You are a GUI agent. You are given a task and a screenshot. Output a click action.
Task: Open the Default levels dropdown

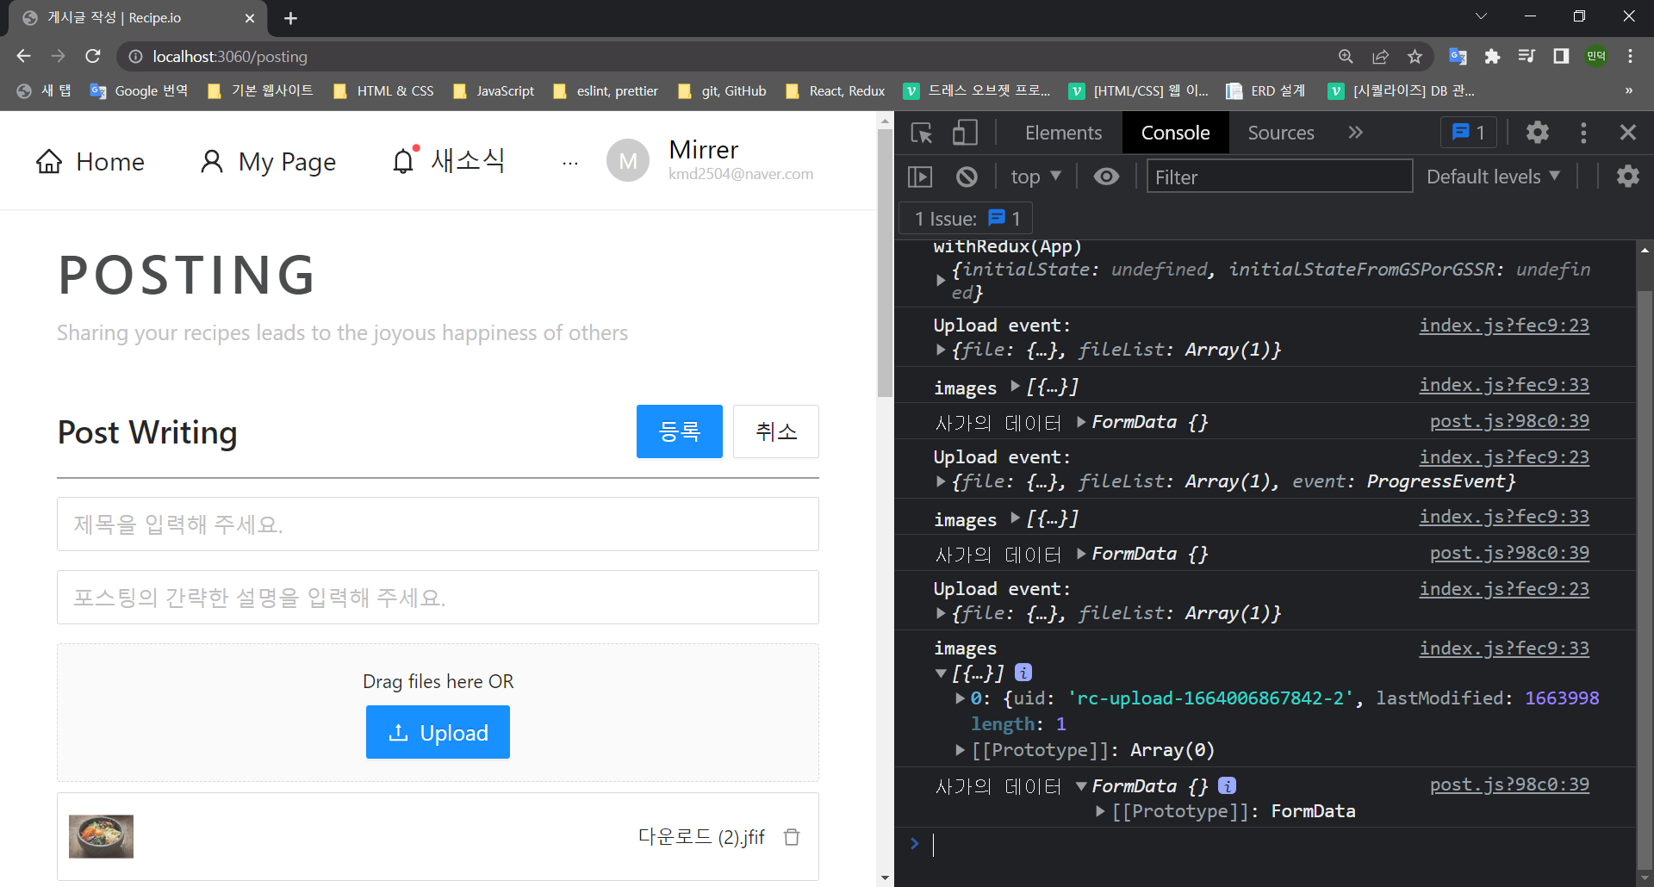click(x=1493, y=177)
